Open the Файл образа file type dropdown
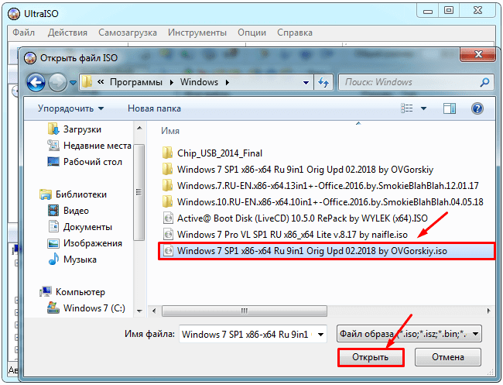 click(x=409, y=334)
